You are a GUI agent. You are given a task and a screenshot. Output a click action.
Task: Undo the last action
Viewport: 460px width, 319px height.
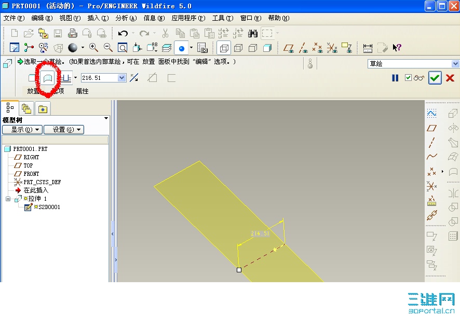123,33
